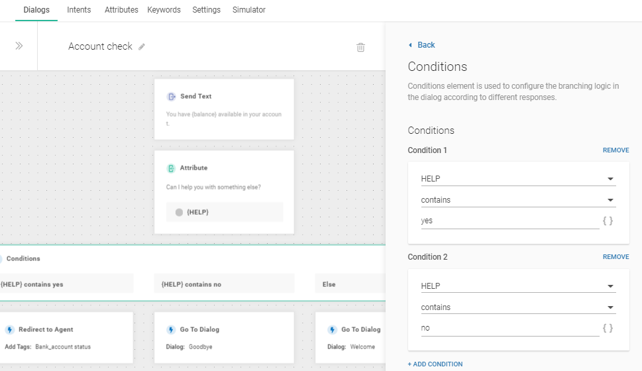Click the Go To Dialog Goodbye lightning icon

171,329
